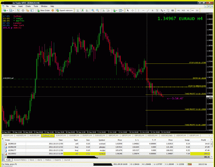This screenshot has width=215, height=167.
Task: Open the Window menu
Action: [x=44, y=6]
